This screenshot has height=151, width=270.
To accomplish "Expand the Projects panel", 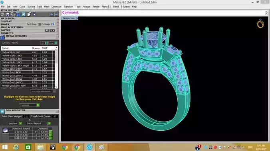I will 7,33.
